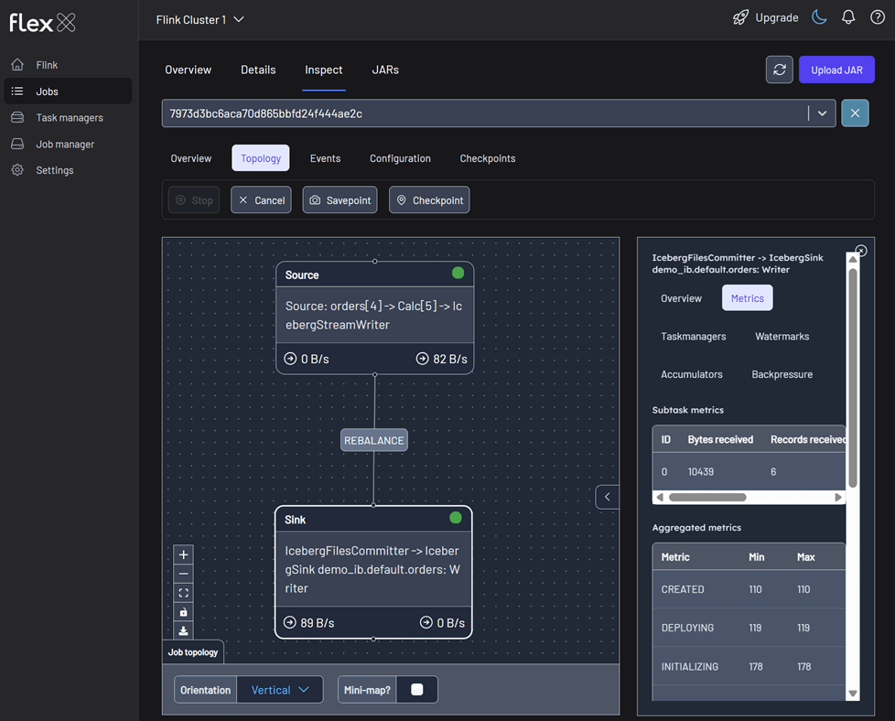Open the Events sub-tab

click(326, 158)
